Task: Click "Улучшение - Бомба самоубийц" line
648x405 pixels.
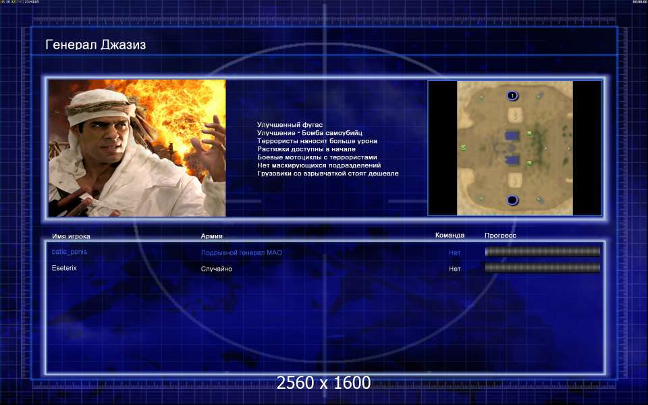Action: (310, 133)
